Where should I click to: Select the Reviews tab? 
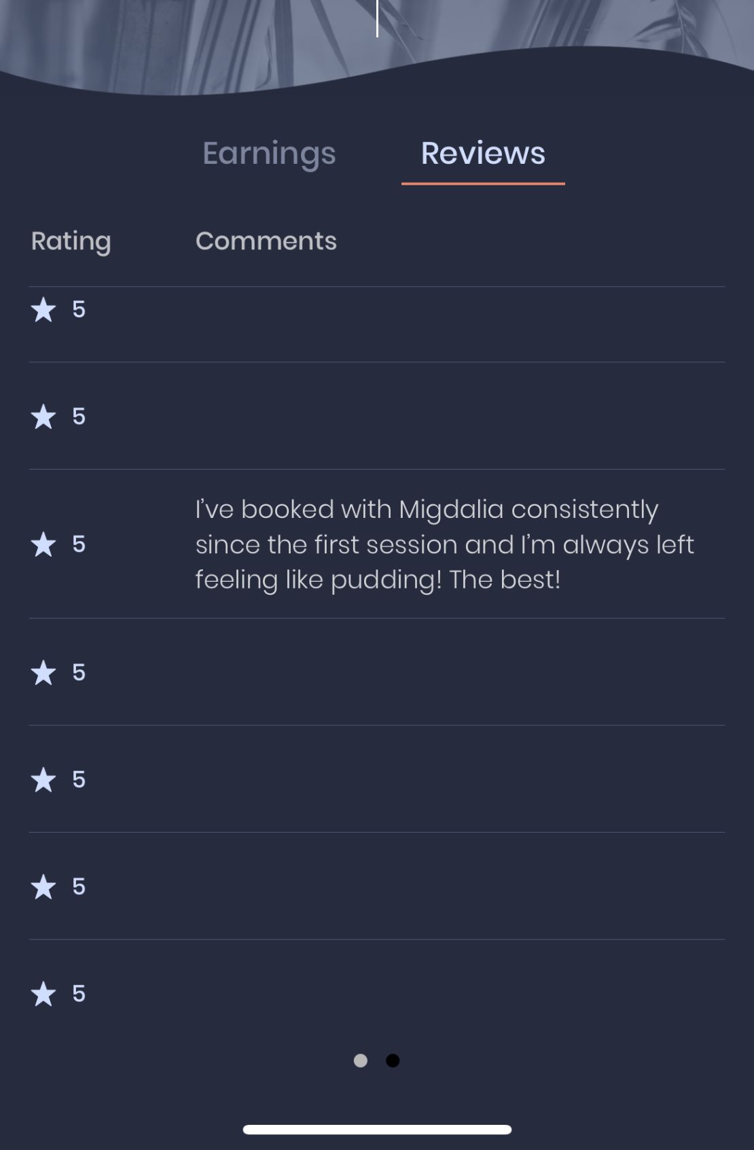pyautogui.click(x=482, y=154)
